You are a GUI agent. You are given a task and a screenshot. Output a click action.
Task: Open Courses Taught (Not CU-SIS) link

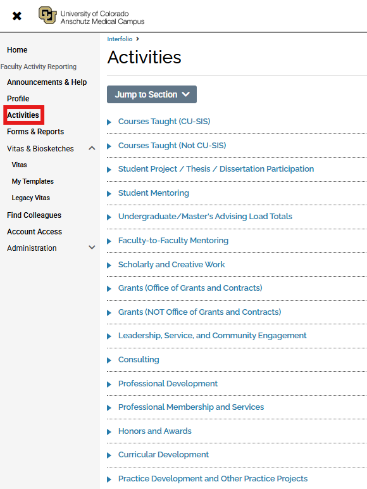[x=172, y=145]
